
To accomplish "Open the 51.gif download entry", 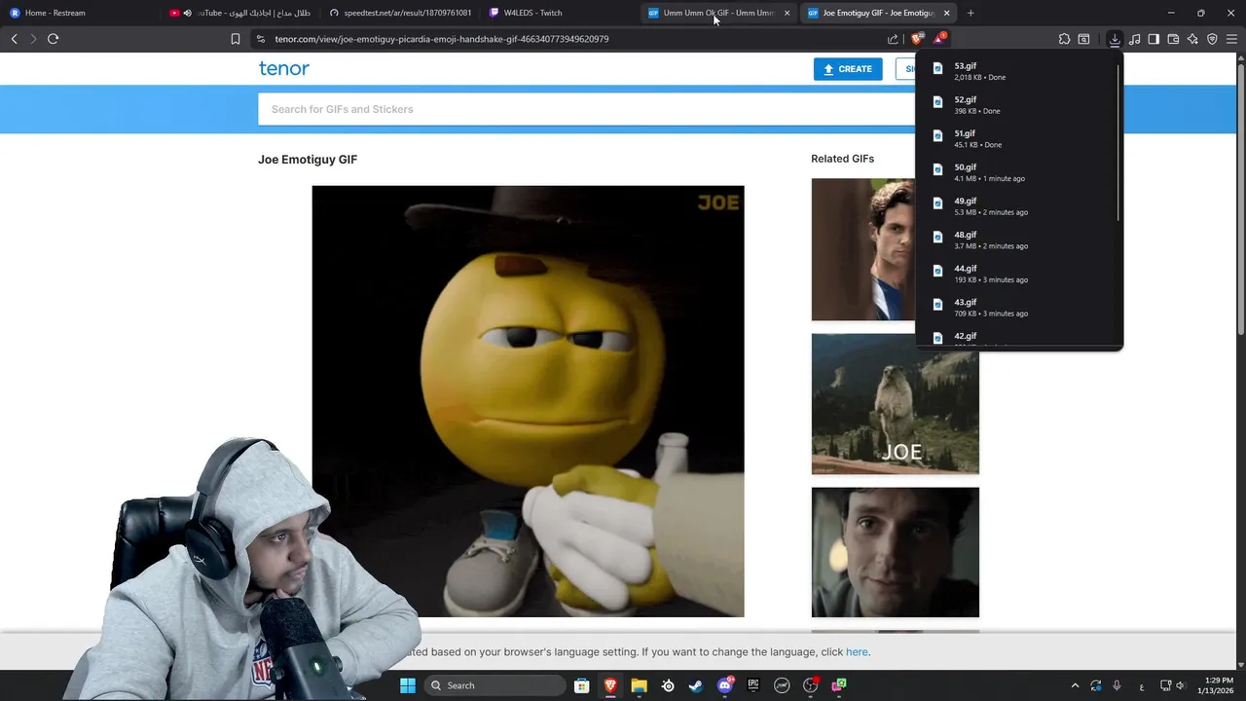I will (x=1017, y=138).
